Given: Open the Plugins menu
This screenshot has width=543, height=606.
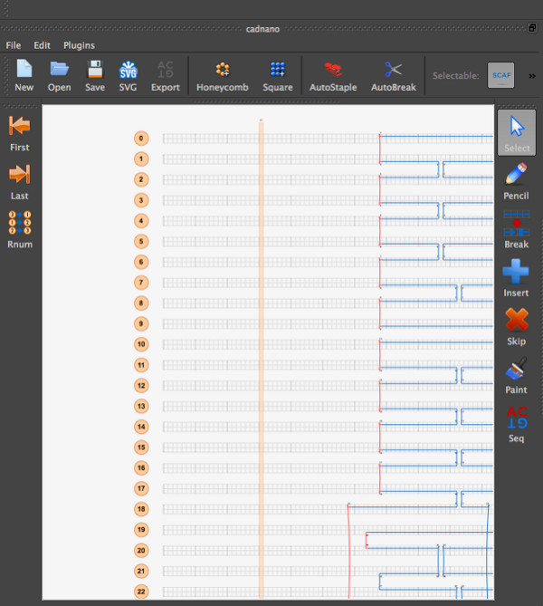Looking at the screenshot, I should pos(79,45).
